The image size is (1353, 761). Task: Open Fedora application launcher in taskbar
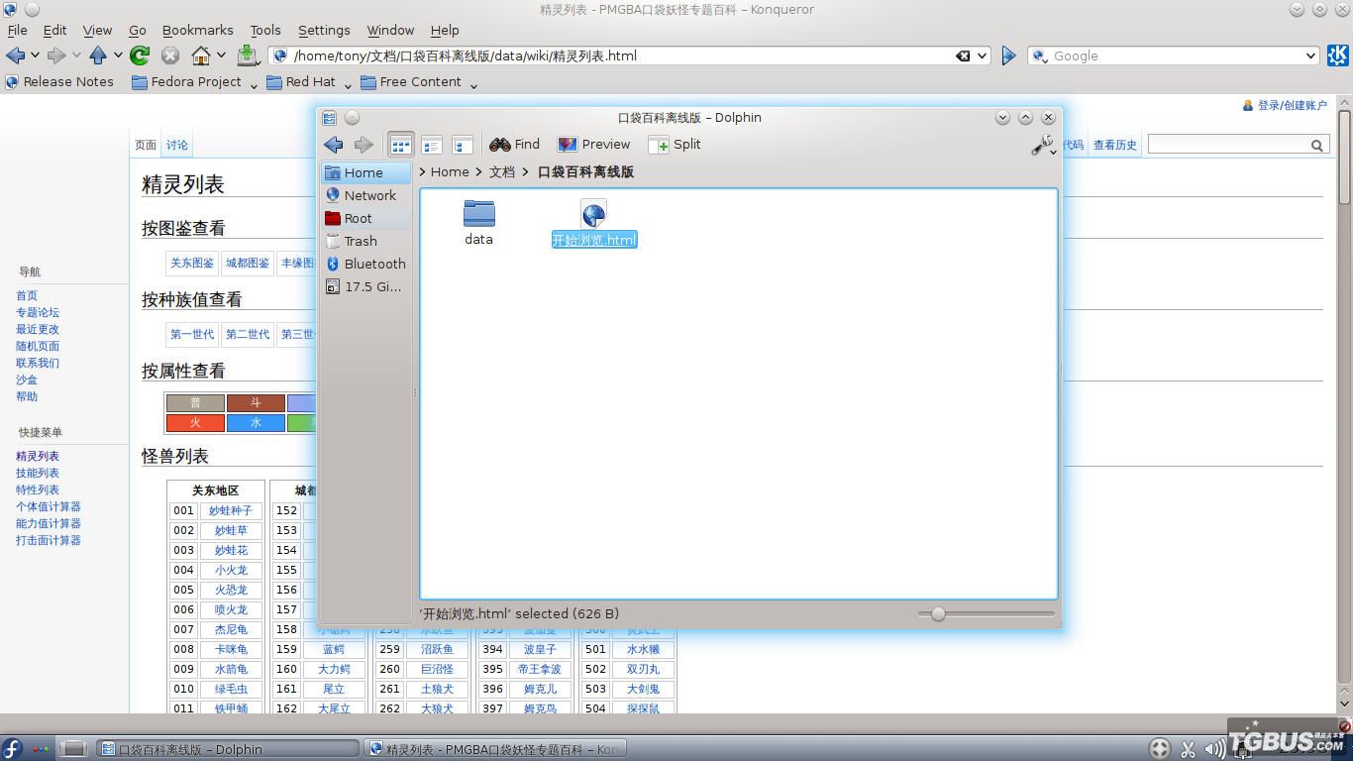point(12,749)
